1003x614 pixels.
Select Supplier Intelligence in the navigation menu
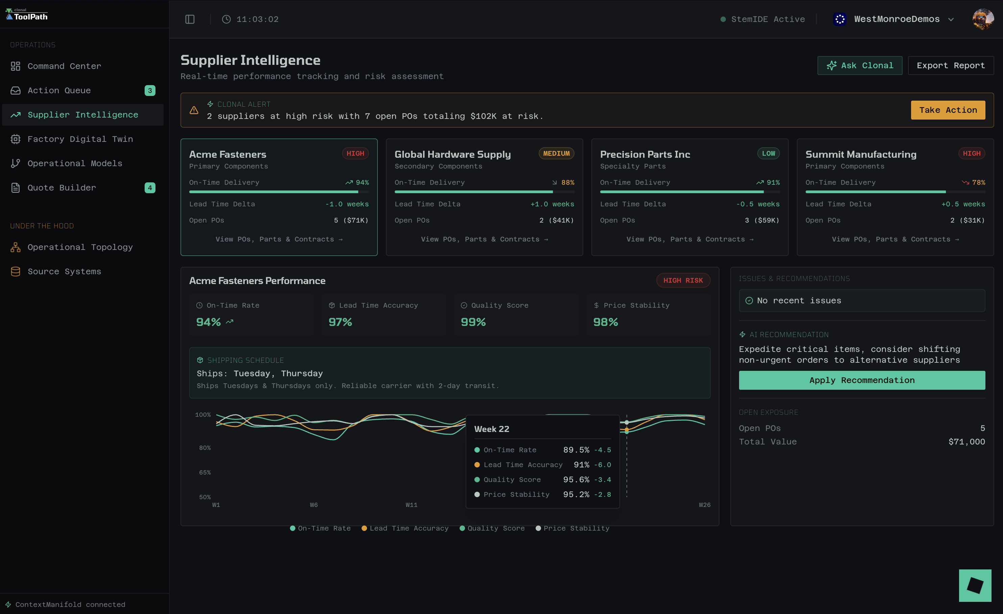(x=83, y=114)
